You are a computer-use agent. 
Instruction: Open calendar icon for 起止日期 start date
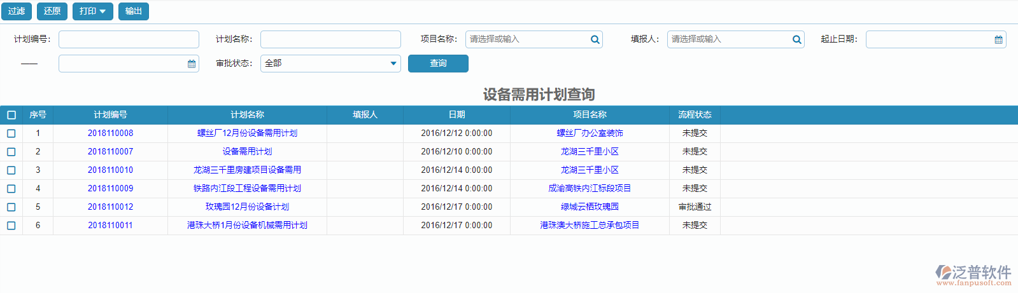pos(998,39)
